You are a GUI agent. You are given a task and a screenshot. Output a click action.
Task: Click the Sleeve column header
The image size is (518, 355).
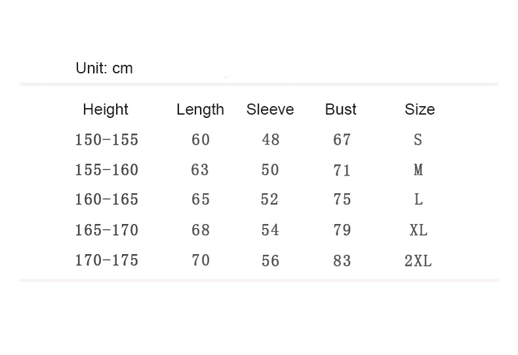click(x=270, y=109)
